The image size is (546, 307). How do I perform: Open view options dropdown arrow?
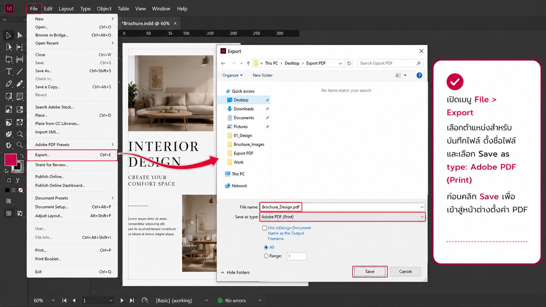pos(405,75)
